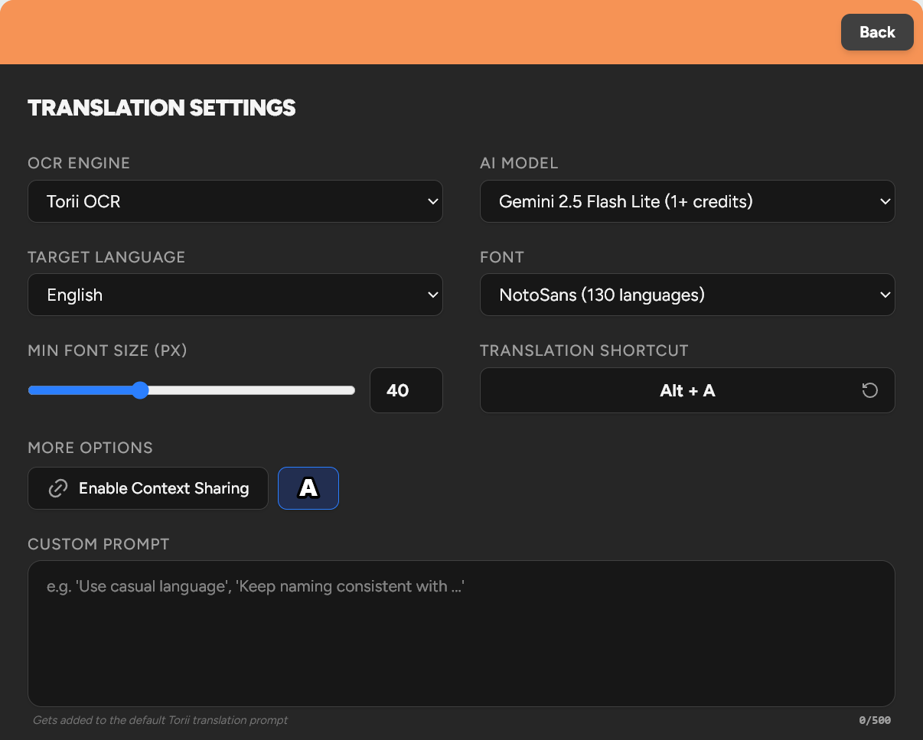This screenshot has width=923, height=740.
Task: Open the OCR Engine dropdown showing Torii OCR
Action: 235,201
